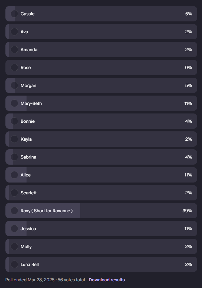
Task: Choose the Ava poll option
Action: coord(14,32)
